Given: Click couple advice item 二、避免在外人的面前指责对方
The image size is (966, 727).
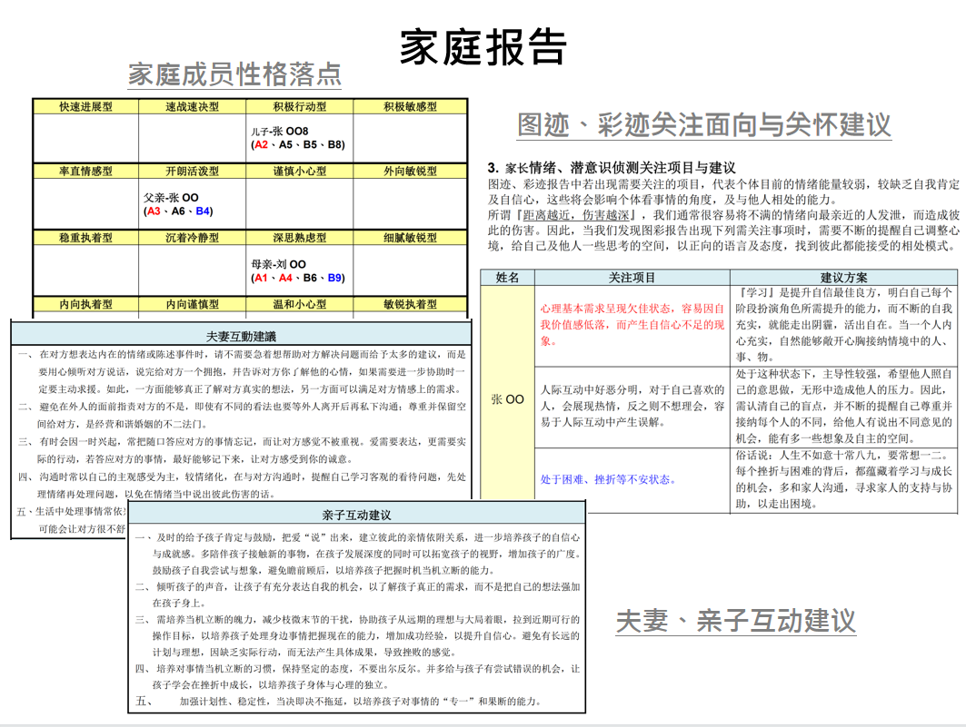Looking at the screenshot, I should [242, 415].
